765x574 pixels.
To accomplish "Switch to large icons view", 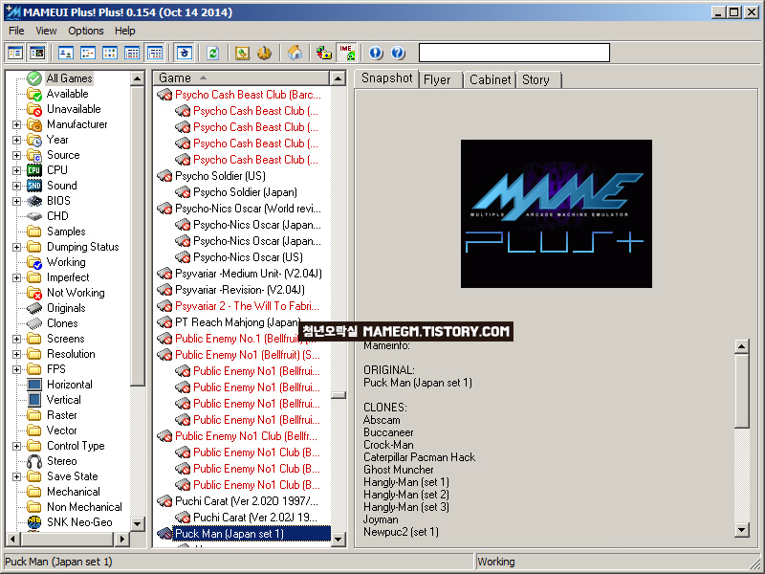I will 66,53.
